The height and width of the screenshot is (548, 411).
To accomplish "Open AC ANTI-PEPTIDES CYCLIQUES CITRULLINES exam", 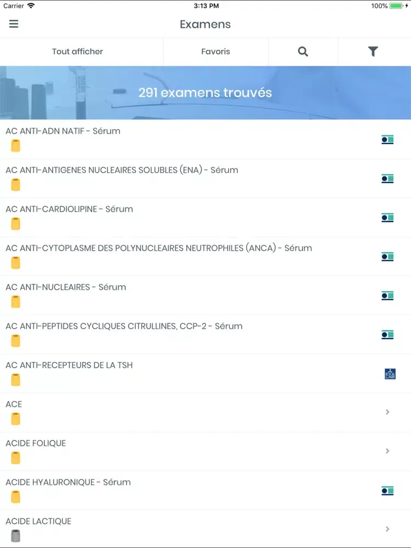I will tap(124, 326).
